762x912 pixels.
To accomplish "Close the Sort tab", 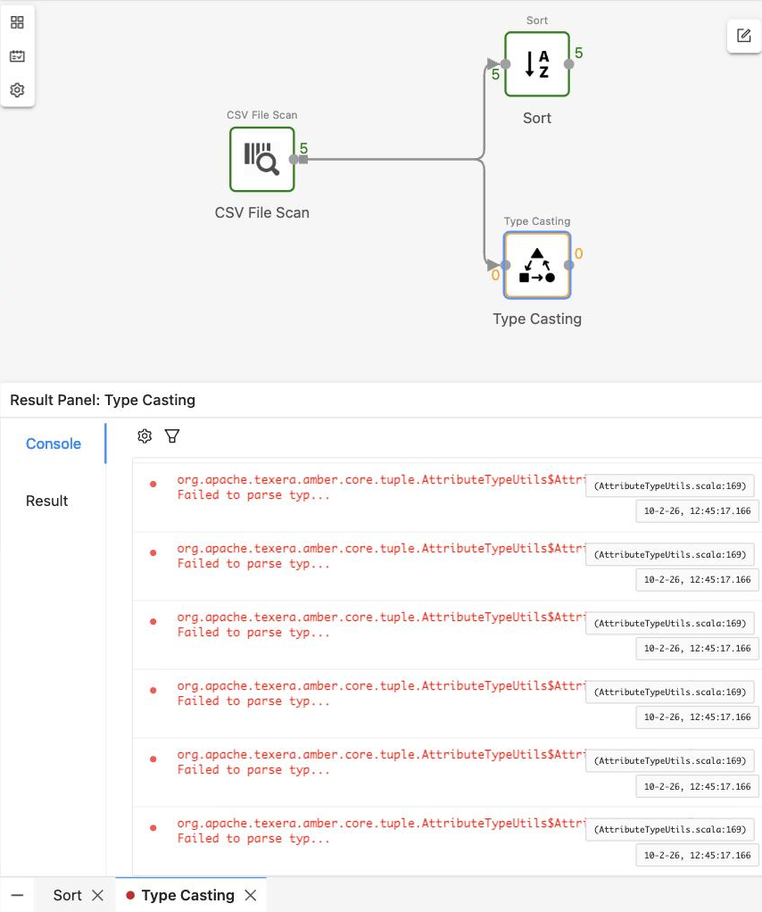I will pos(98,895).
